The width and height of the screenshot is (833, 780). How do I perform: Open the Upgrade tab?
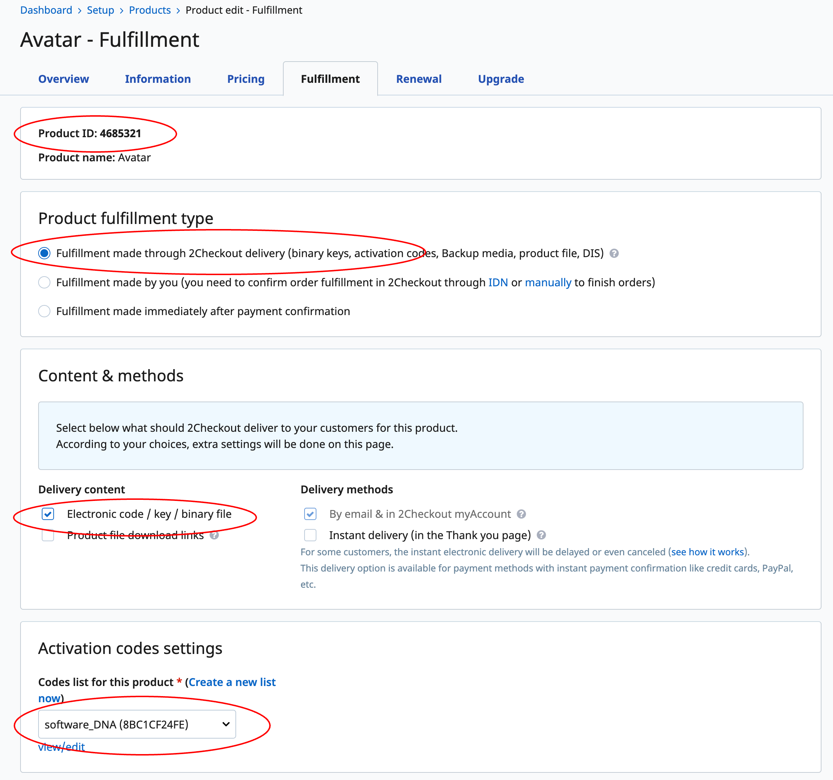pos(501,79)
